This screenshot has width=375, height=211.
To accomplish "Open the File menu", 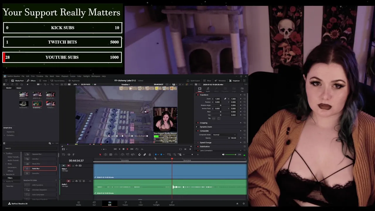I will pyautogui.click(x=23, y=76).
